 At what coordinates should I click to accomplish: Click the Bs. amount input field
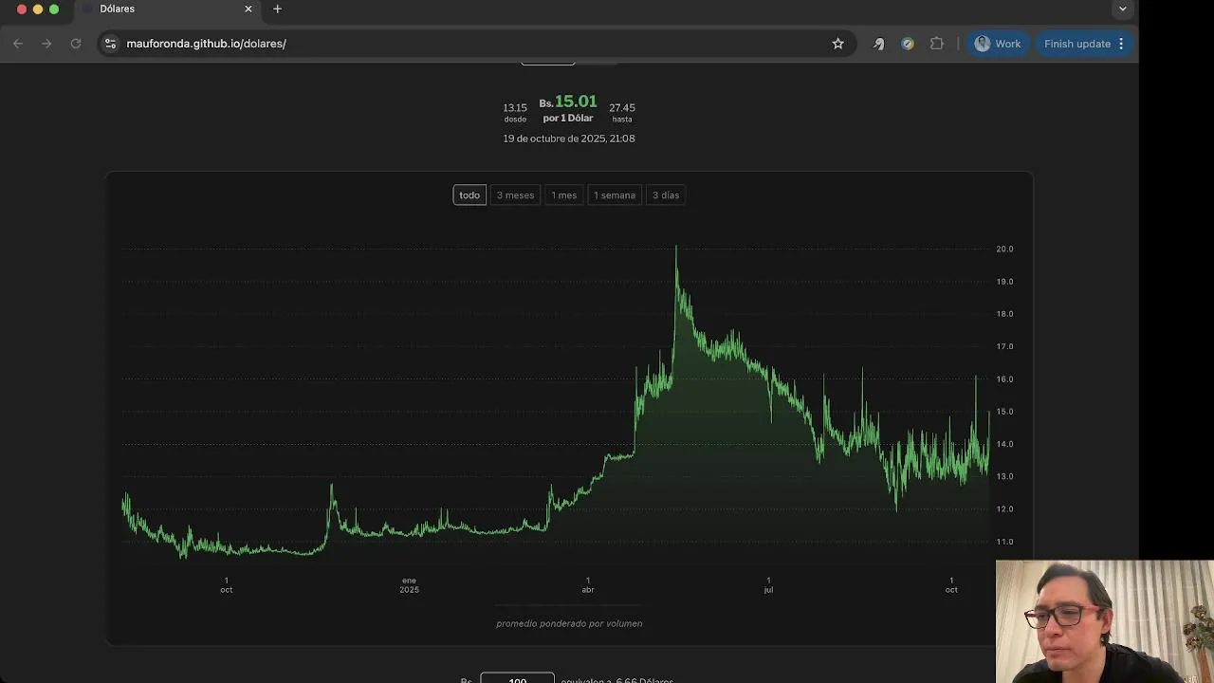point(518,678)
